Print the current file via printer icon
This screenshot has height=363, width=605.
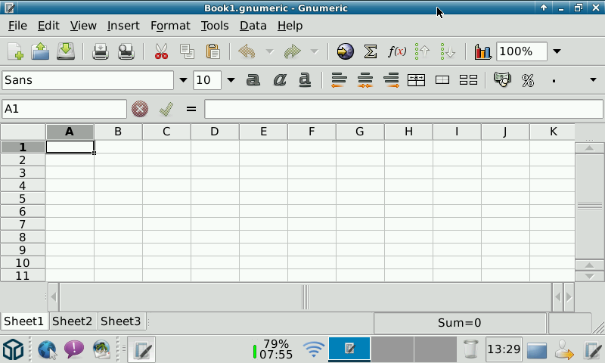coord(101,51)
